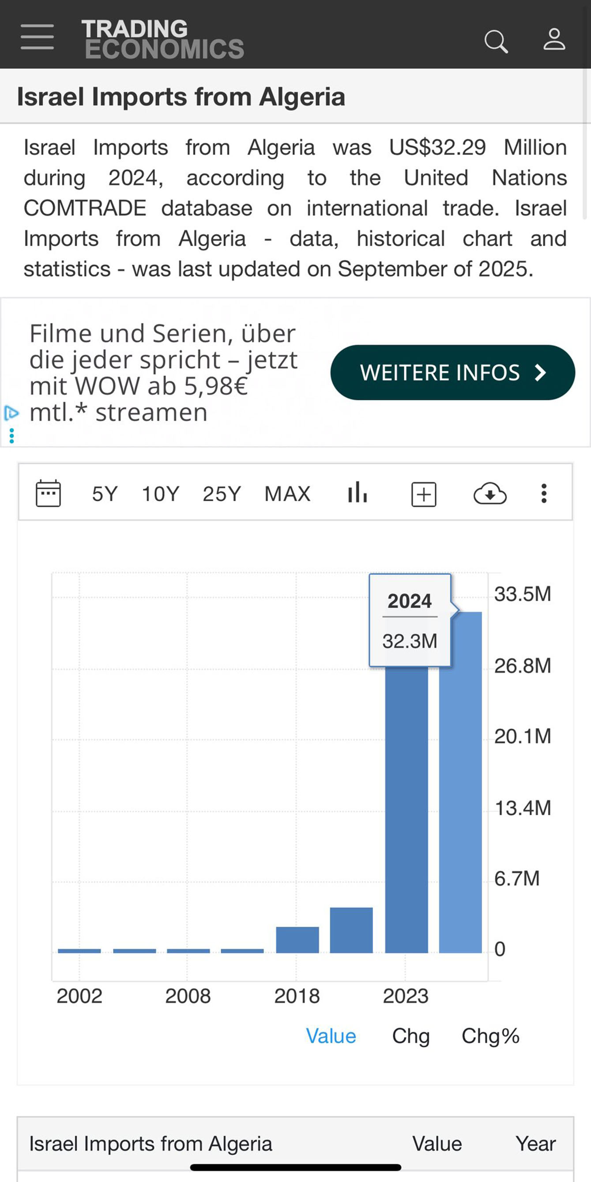Open the user account profile icon

554,39
